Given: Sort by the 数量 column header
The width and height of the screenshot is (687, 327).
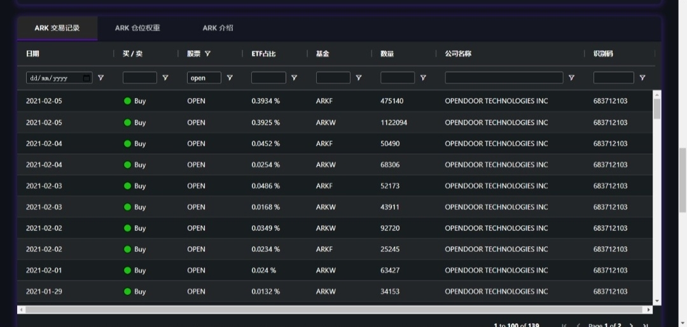Looking at the screenshot, I should click(x=387, y=53).
